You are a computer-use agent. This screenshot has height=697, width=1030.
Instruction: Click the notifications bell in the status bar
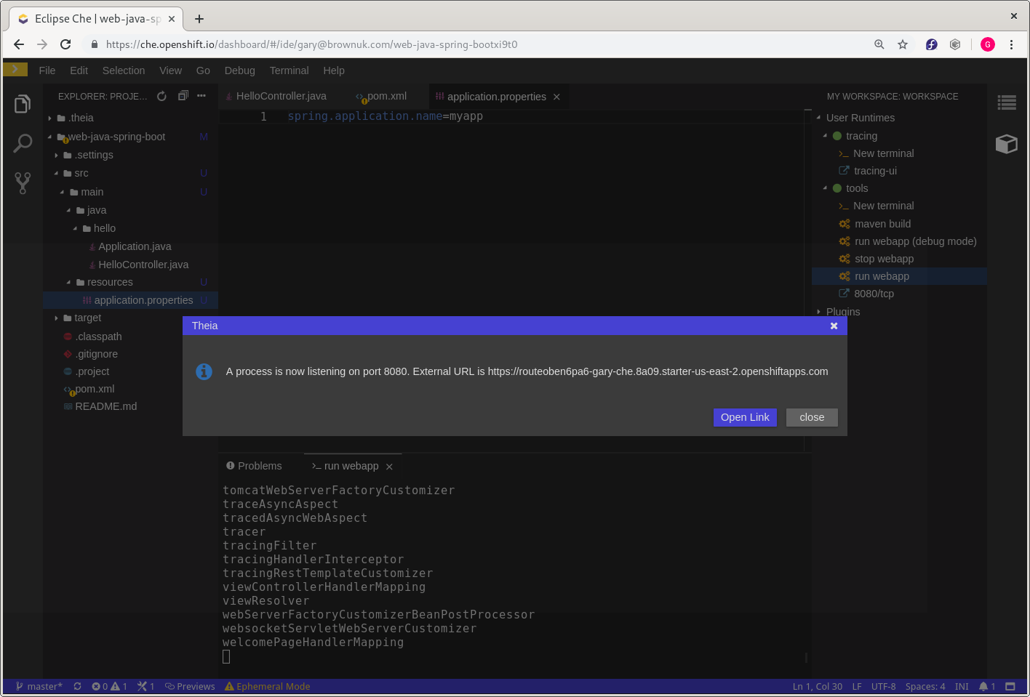tap(985, 686)
